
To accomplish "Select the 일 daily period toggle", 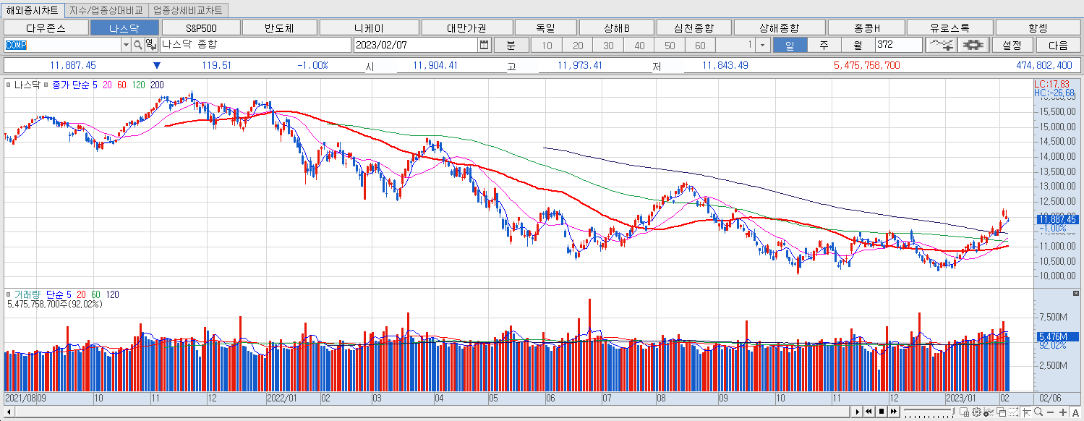I will pos(789,45).
